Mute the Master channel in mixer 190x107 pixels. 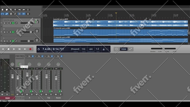(2, 94)
